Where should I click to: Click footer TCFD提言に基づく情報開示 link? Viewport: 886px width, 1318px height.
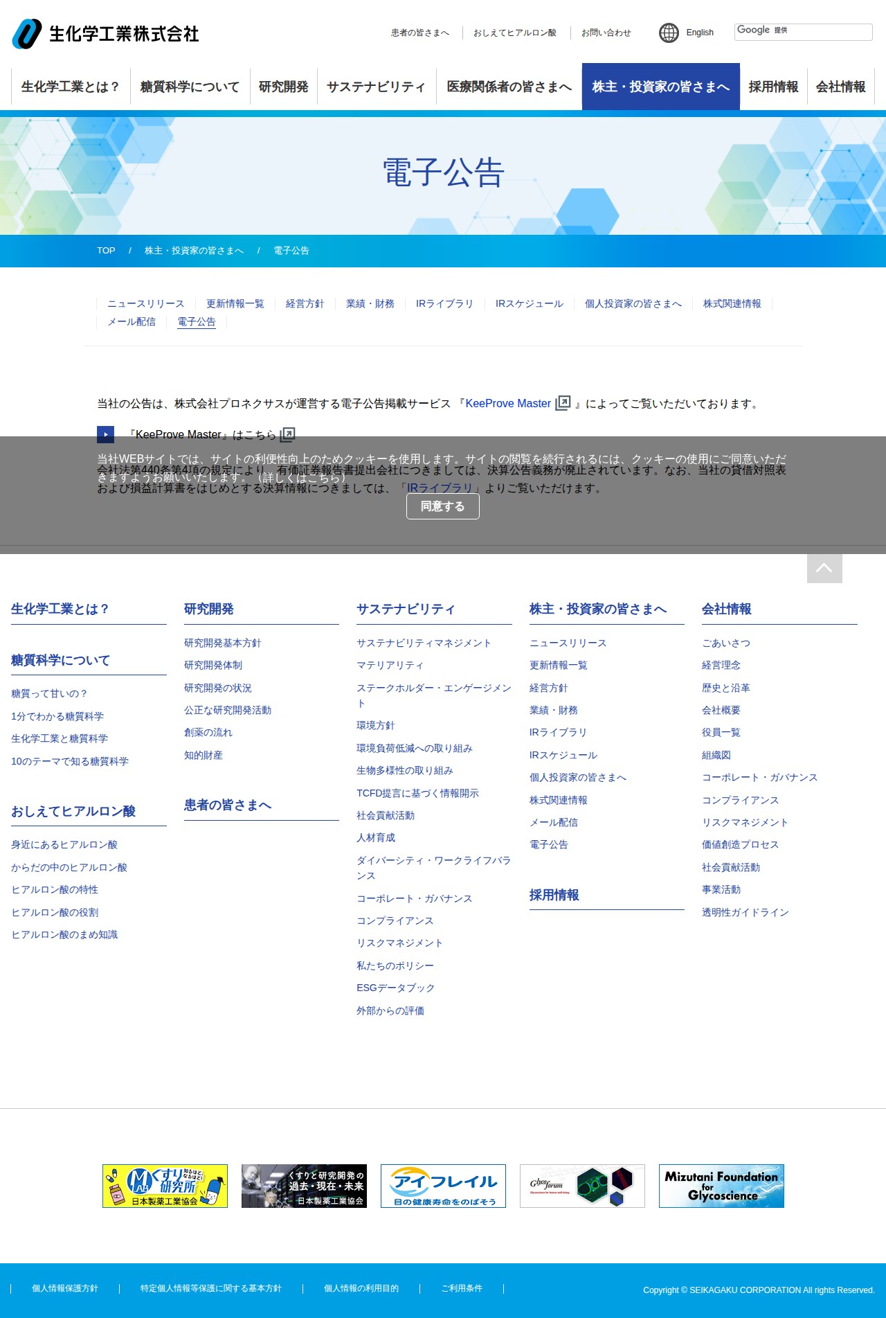[x=418, y=793]
